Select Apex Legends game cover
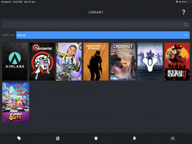 [x=69, y=61]
